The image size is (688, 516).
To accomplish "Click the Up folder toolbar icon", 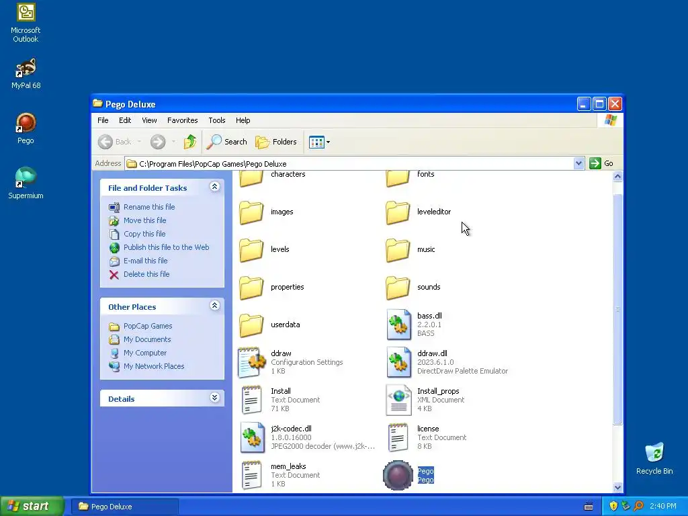I will (190, 142).
